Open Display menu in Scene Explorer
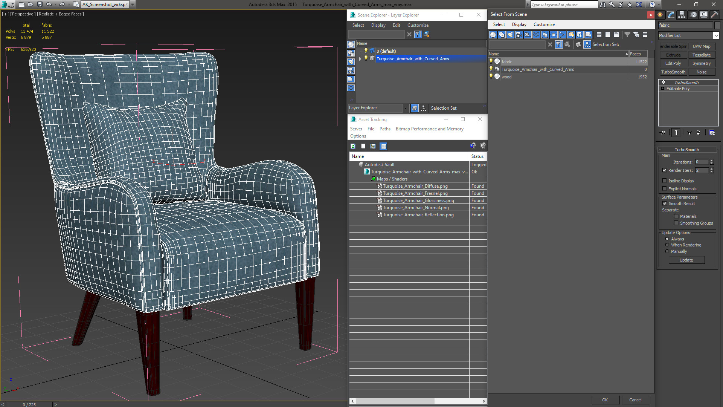The image size is (723, 407). [x=378, y=25]
